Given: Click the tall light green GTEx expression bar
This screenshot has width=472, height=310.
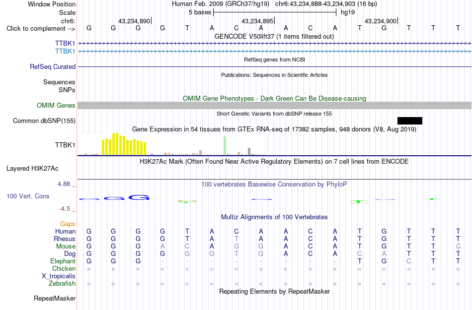Looking at the screenshot, I should pyautogui.click(x=225, y=146).
